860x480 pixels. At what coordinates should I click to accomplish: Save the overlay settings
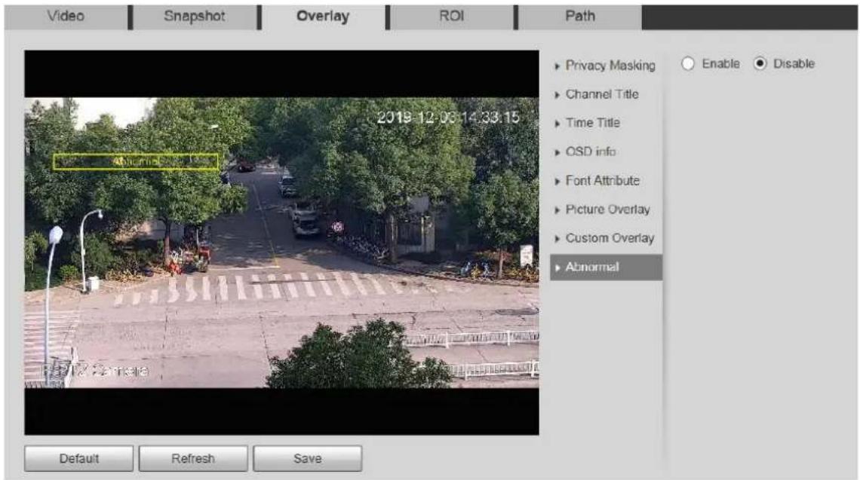(x=308, y=459)
